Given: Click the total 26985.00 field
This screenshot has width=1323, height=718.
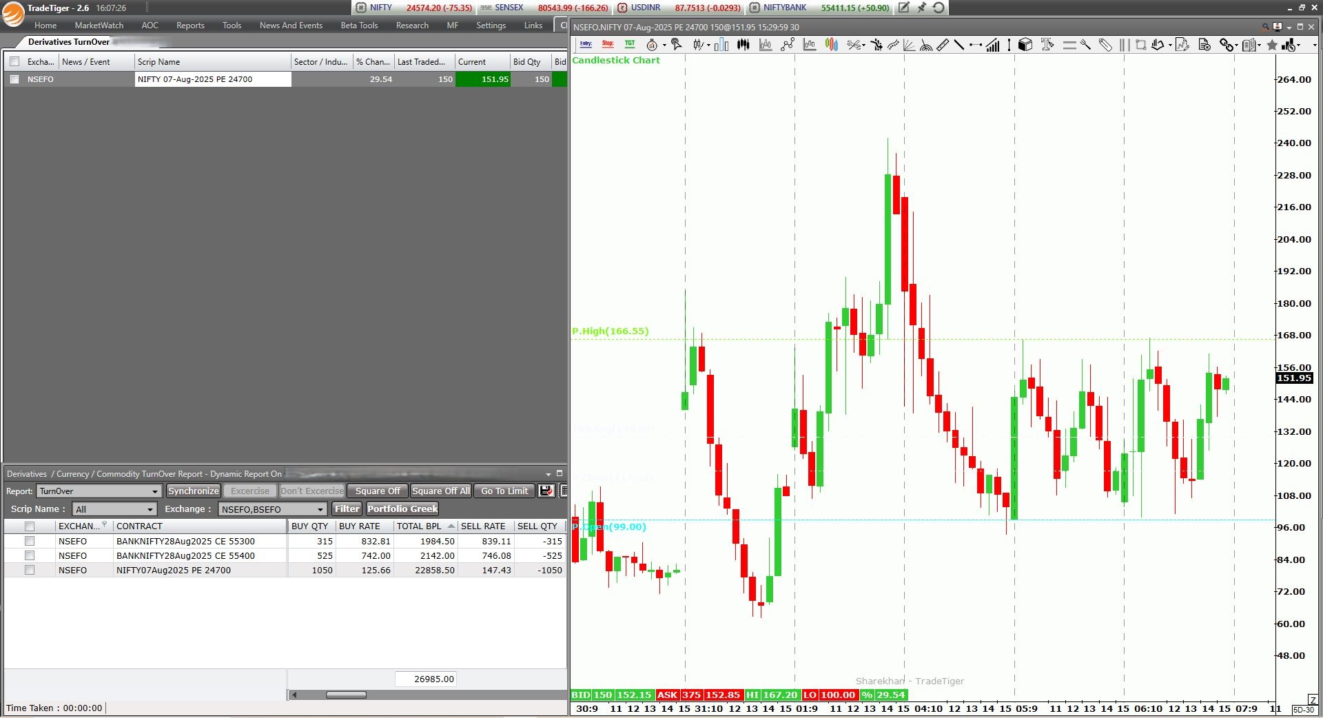Looking at the screenshot, I should pos(426,679).
